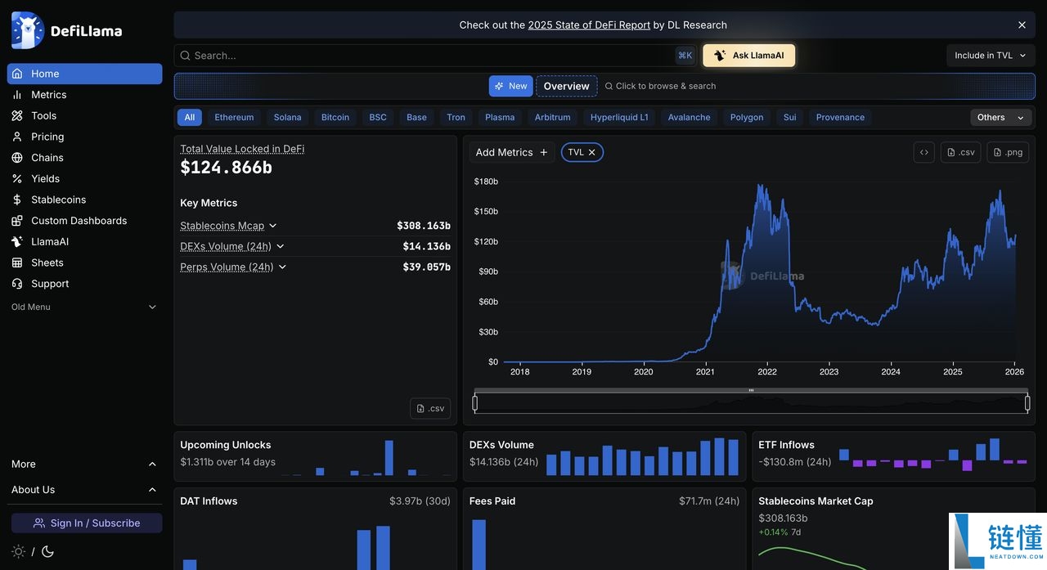Open the Include in TVL dropdown
This screenshot has height=570, width=1047.
[x=991, y=56]
